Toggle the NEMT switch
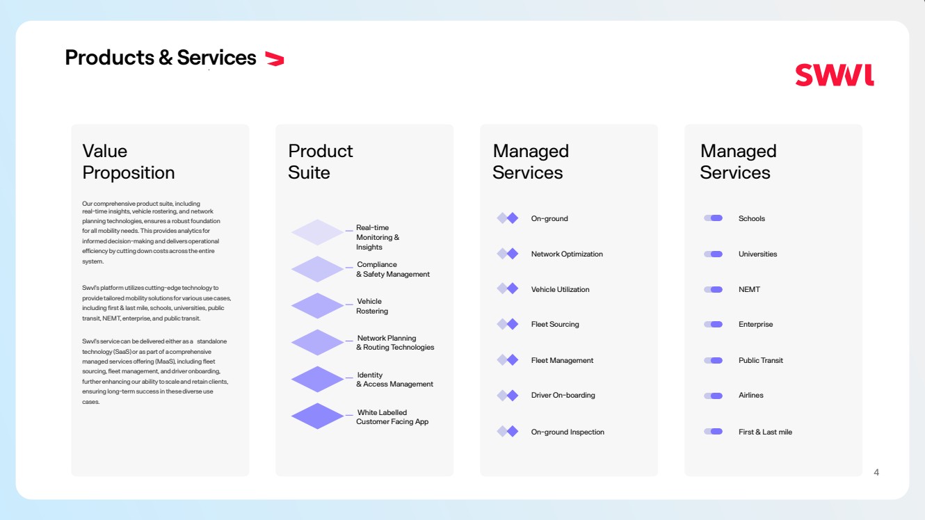925x520 pixels. [x=713, y=289]
